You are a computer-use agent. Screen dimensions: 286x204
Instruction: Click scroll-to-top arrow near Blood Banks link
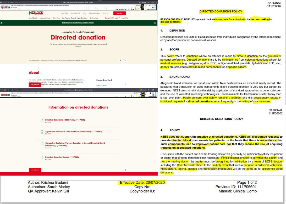point(125,84)
